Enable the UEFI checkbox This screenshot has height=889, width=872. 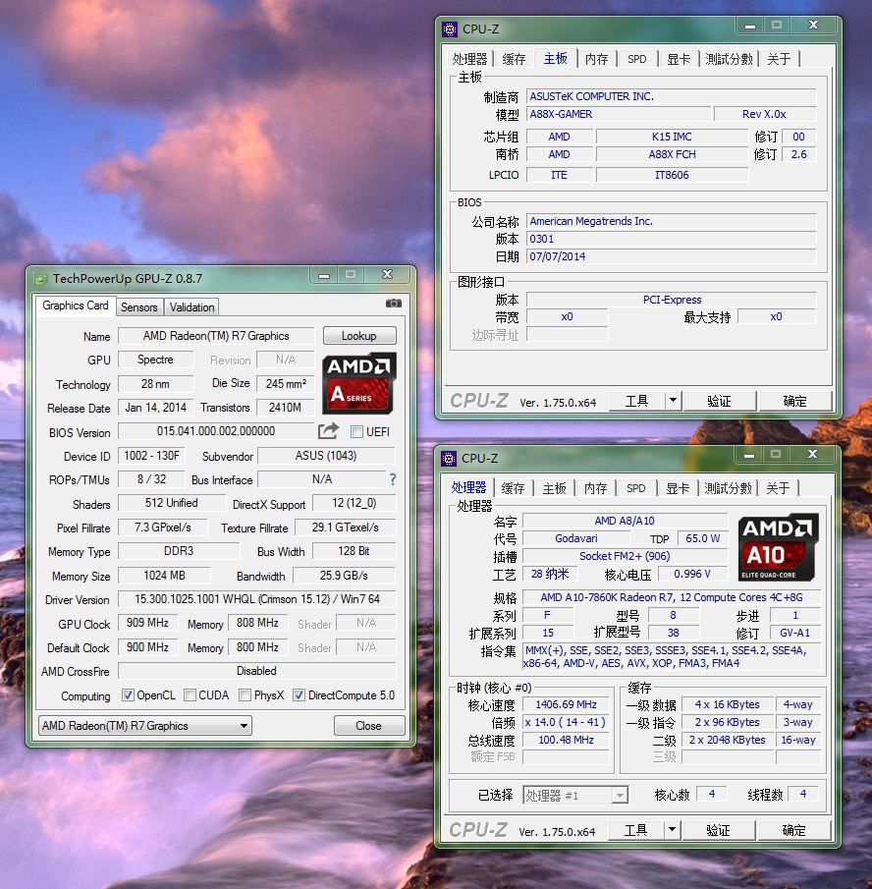click(x=357, y=432)
